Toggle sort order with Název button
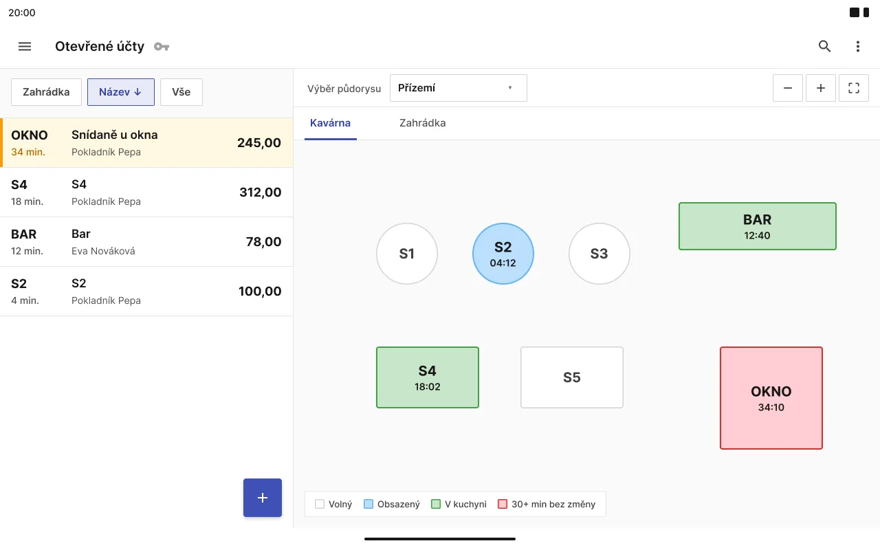The width and height of the screenshot is (880, 550). [121, 92]
